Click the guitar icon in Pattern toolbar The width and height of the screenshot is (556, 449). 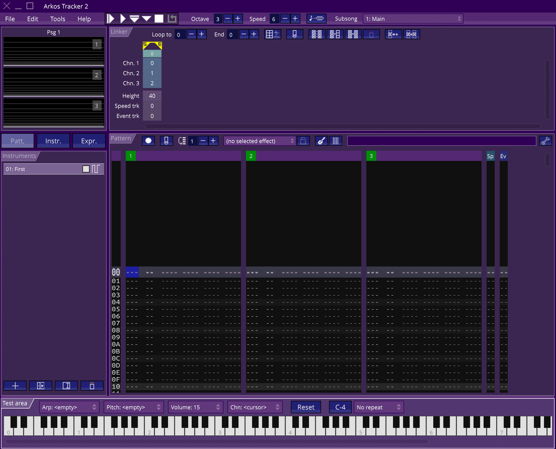pyautogui.click(x=321, y=141)
